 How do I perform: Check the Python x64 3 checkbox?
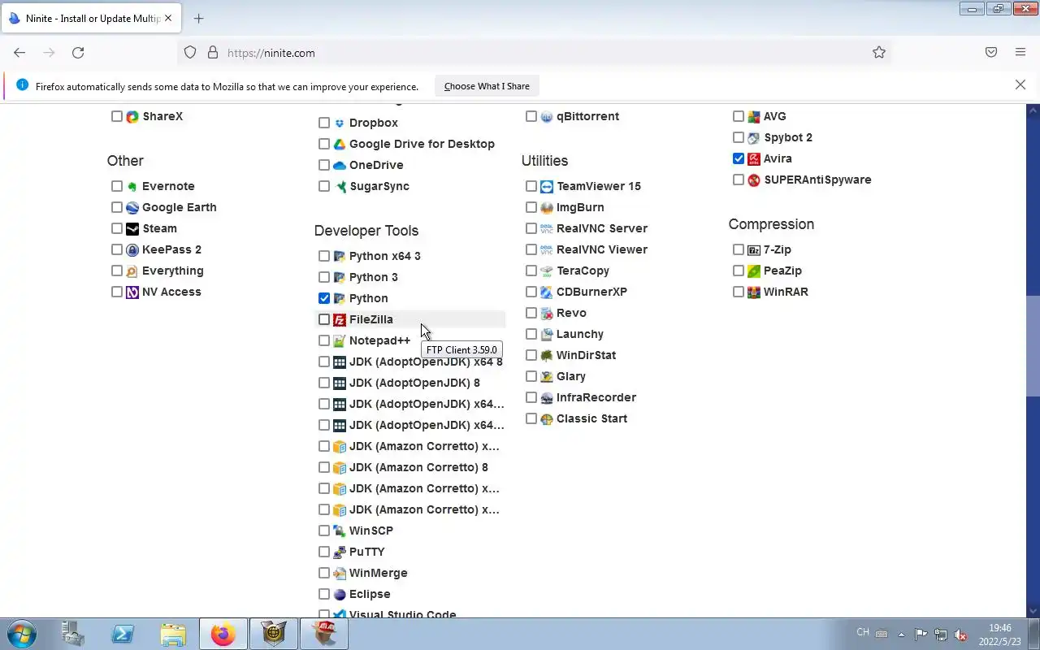click(324, 256)
